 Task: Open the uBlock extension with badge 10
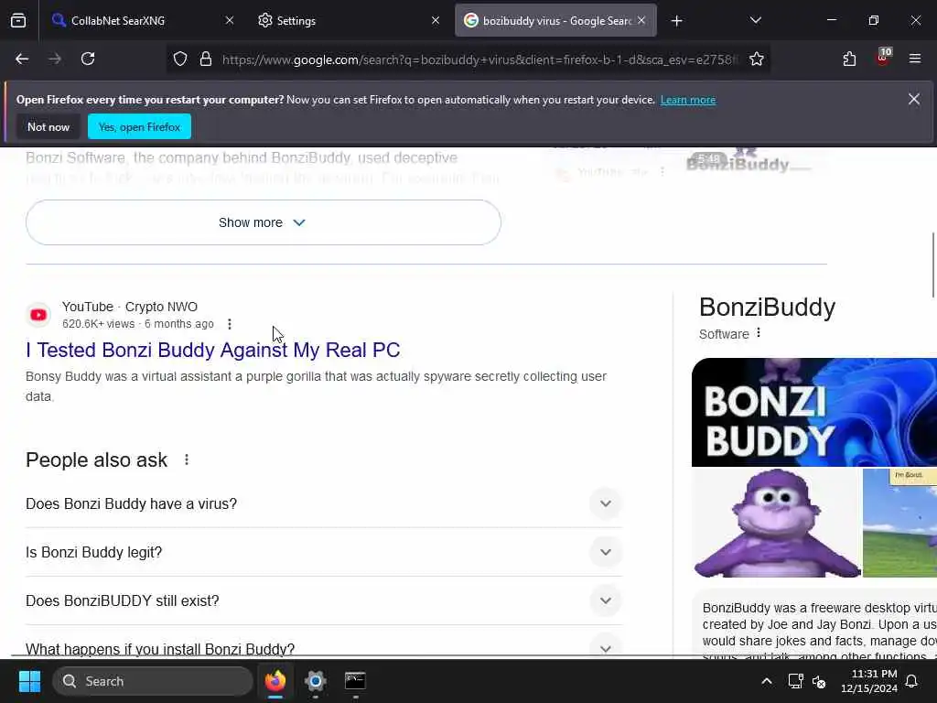click(x=883, y=58)
